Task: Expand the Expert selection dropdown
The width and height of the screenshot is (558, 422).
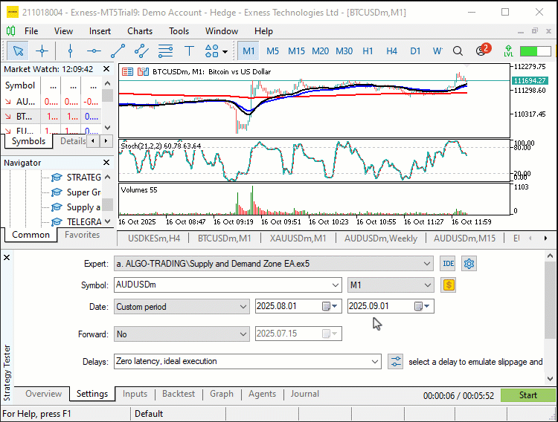Action: [x=426, y=264]
